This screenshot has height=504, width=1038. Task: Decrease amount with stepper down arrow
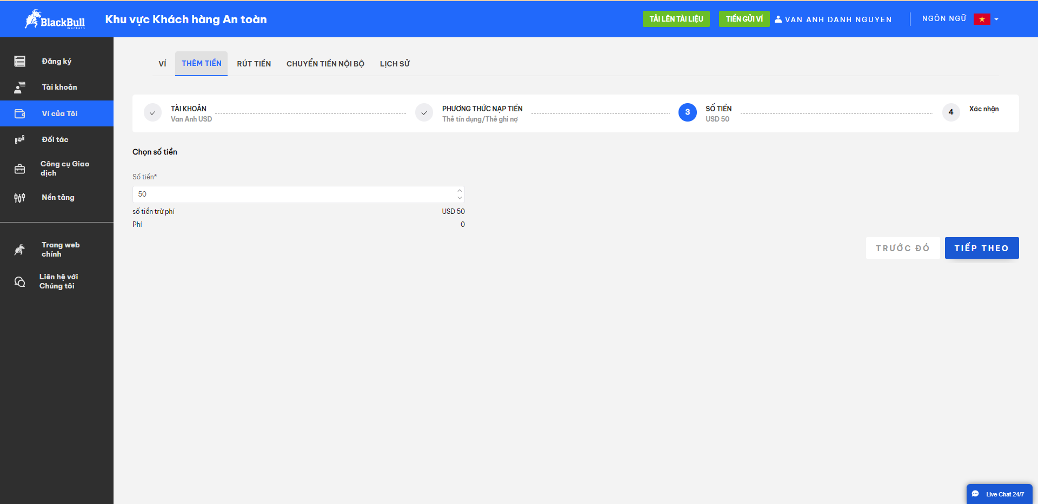tap(460, 198)
